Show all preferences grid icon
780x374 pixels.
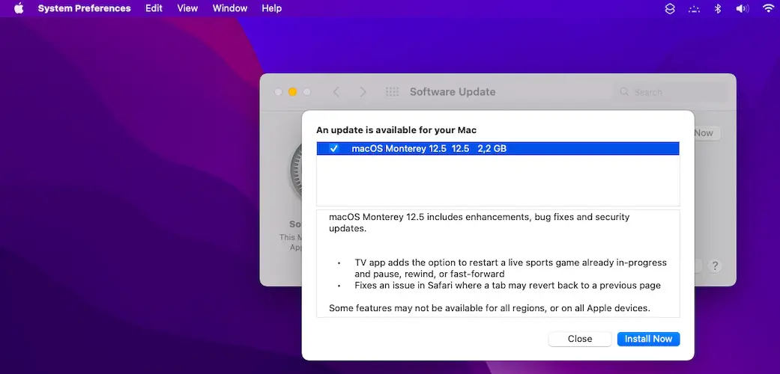(392, 92)
